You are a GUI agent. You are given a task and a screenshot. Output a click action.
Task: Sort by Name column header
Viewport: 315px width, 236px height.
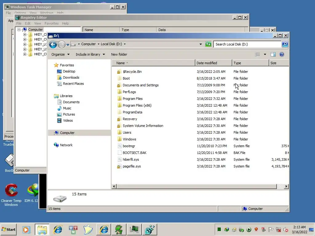153,63
